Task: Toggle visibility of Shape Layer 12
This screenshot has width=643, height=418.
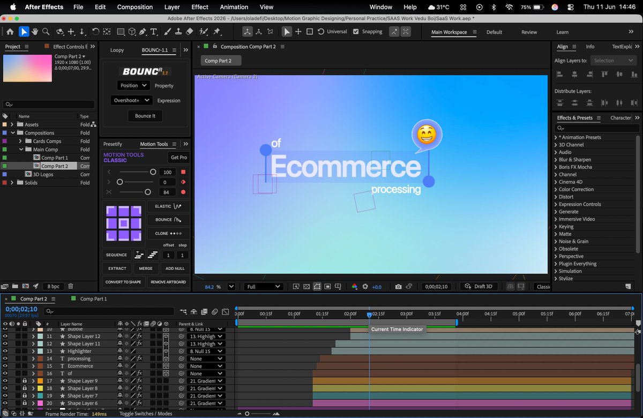Action: click(5, 336)
